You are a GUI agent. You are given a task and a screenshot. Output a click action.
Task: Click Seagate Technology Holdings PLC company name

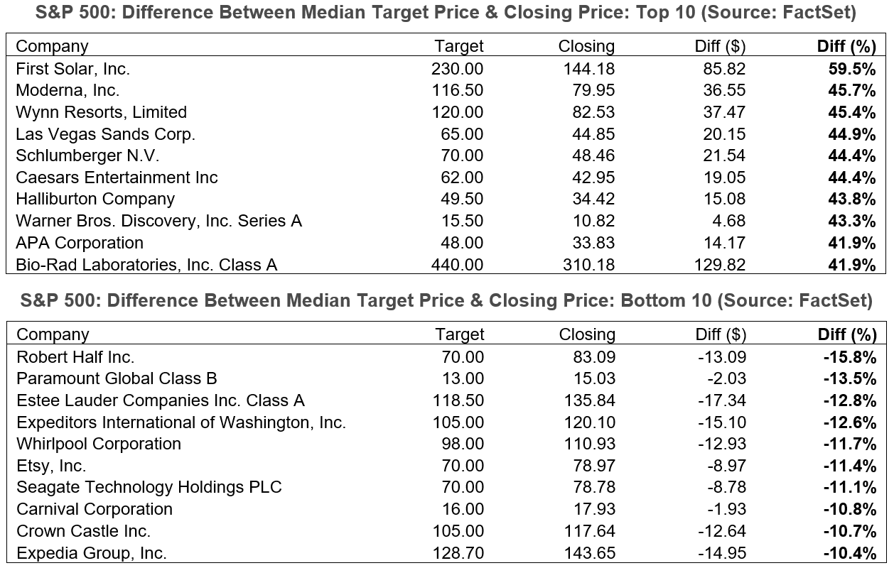click(x=149, y=487)
